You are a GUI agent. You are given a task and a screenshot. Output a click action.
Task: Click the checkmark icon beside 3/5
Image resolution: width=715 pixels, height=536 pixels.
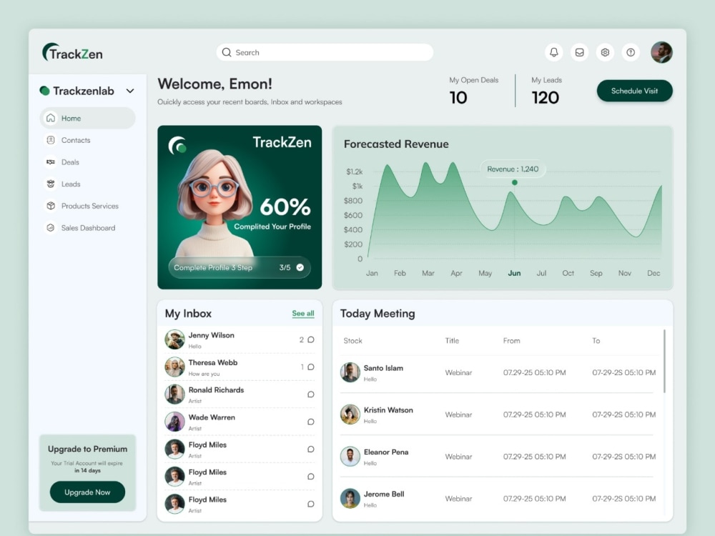pyautogui.click(x=300, y=267)
